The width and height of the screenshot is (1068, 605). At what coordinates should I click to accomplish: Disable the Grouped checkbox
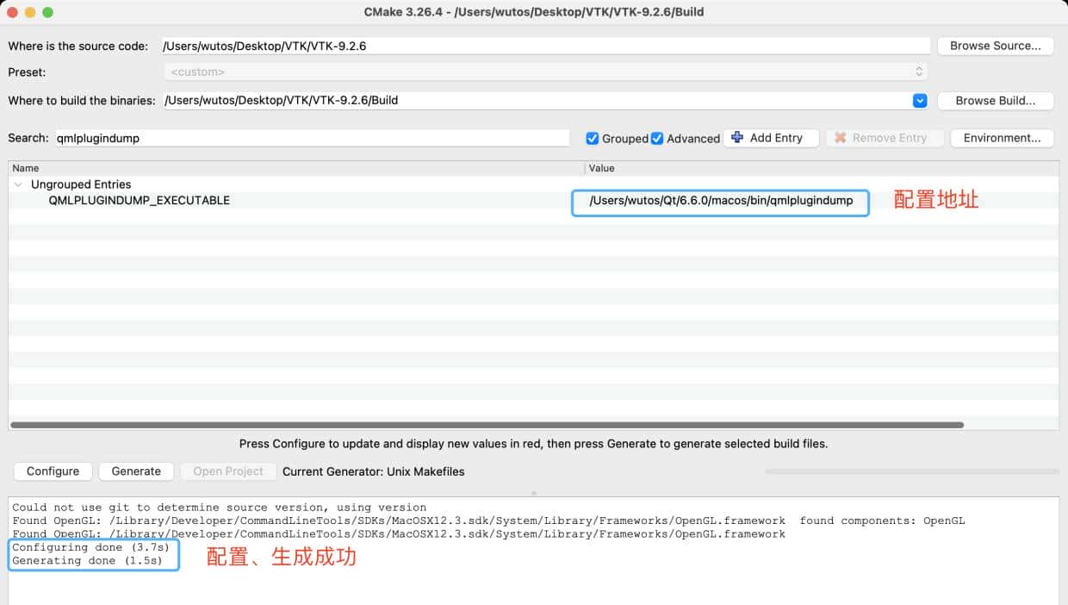tap(593, 138)
